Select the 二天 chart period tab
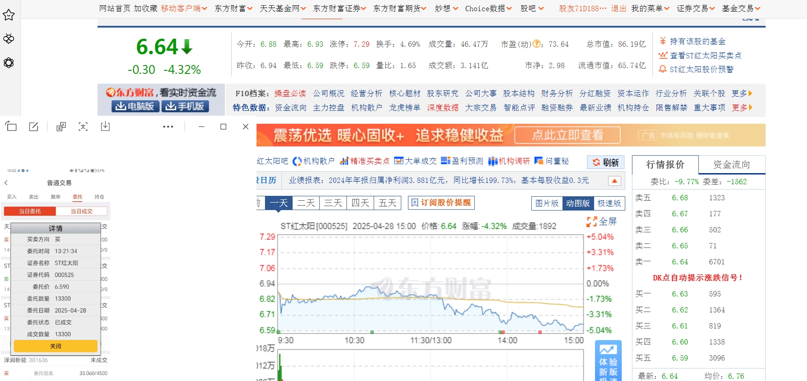 click(x=306, y=203)
